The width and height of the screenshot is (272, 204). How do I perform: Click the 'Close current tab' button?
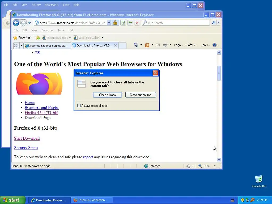[x=141, y=95]
